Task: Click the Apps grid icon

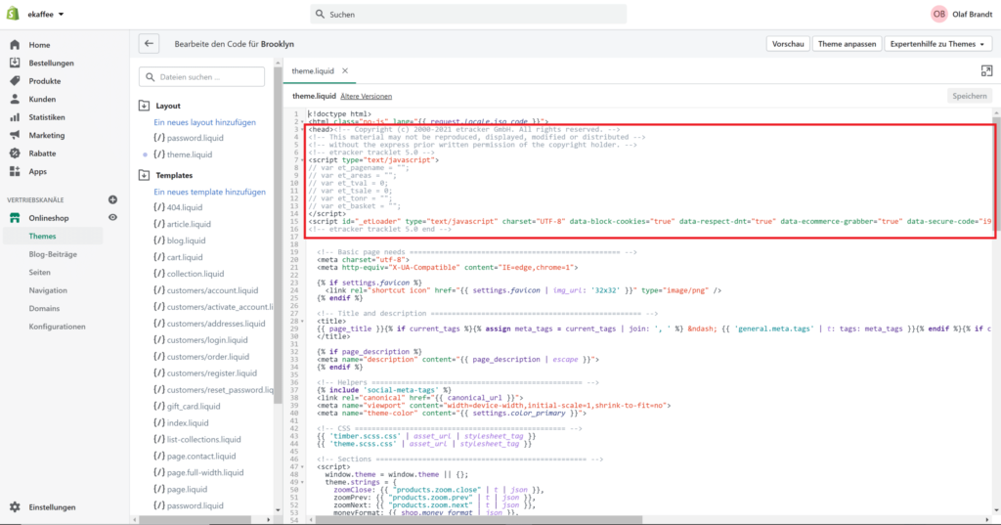Action: coord(15,171)
